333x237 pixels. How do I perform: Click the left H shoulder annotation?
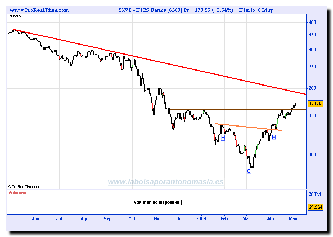click(223, 138)
